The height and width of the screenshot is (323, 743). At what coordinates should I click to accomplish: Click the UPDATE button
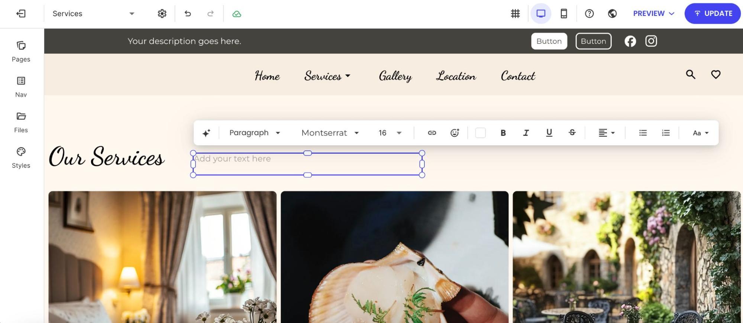coord(713,14)
